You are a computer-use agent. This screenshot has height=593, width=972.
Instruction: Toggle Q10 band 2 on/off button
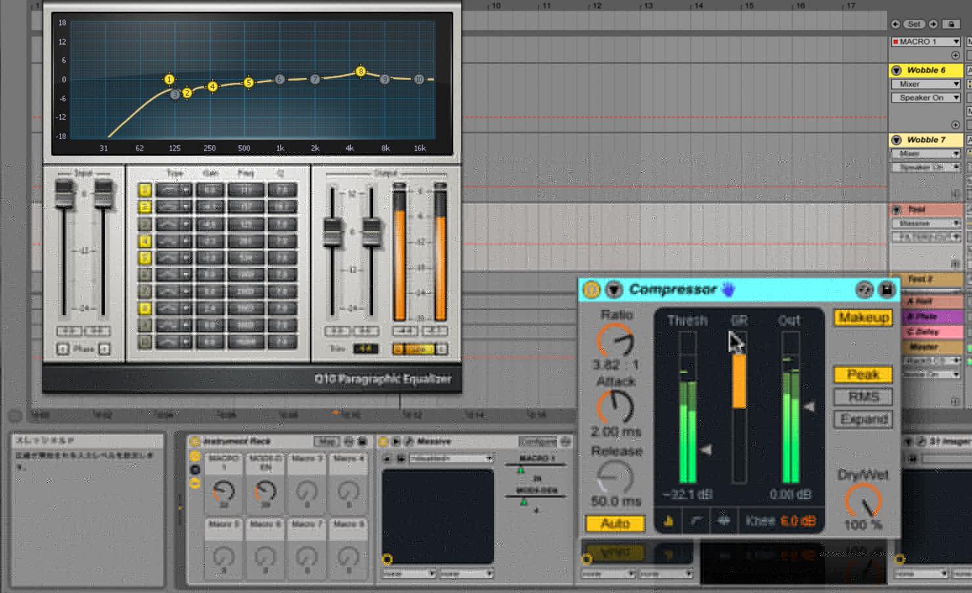(144, 208)
